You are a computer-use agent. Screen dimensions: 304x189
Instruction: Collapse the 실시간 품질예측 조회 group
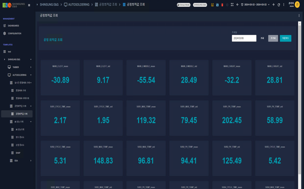31,83
